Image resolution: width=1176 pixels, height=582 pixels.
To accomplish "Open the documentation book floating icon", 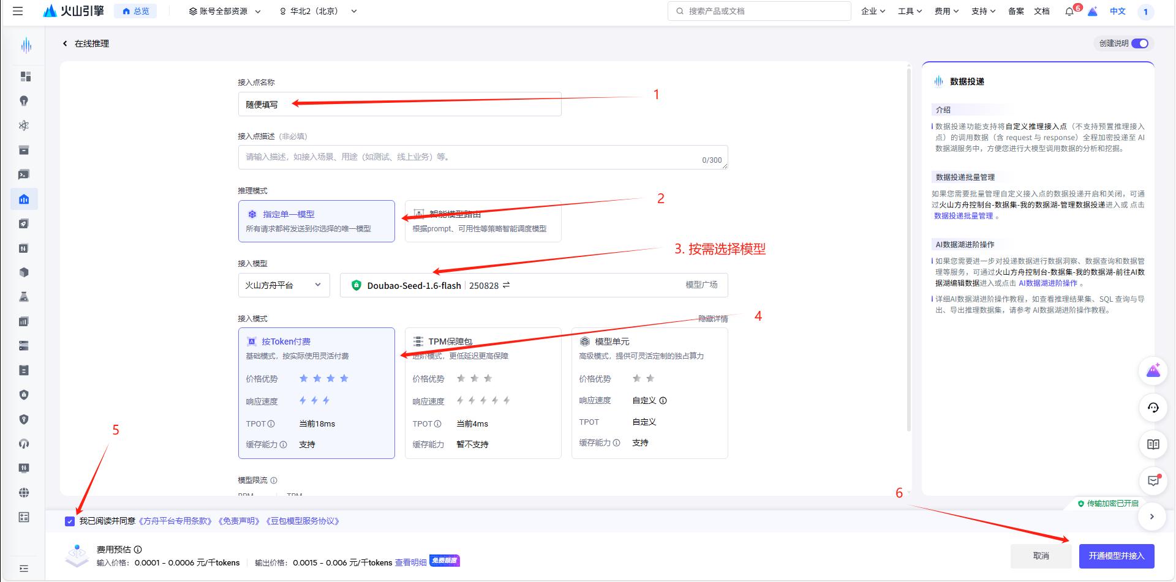I will pyautogui.click(x=1154, y=444).
